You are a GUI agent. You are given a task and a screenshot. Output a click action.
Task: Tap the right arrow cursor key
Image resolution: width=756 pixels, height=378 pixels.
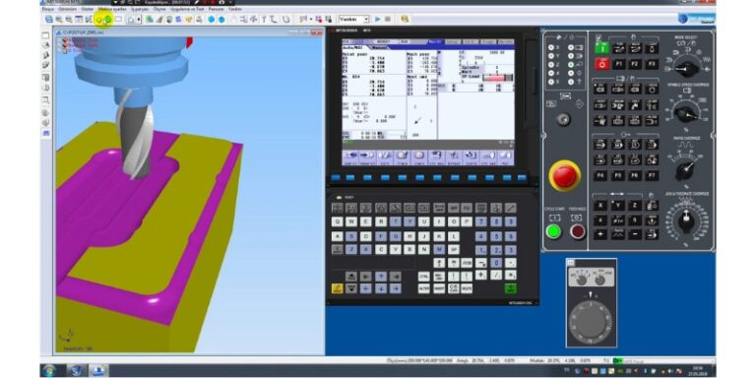(x=396, y=288)
